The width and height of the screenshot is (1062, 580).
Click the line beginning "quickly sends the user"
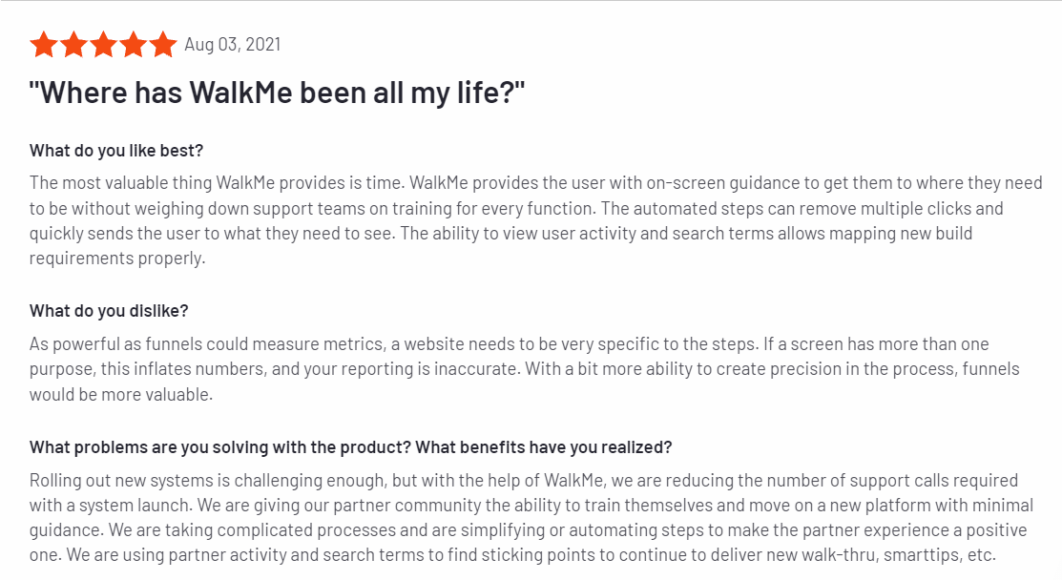click(501, 234)
